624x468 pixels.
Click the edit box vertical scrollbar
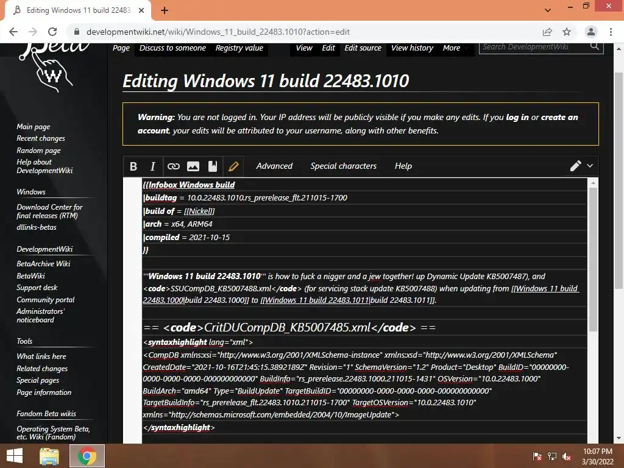[x=593, y=260]
